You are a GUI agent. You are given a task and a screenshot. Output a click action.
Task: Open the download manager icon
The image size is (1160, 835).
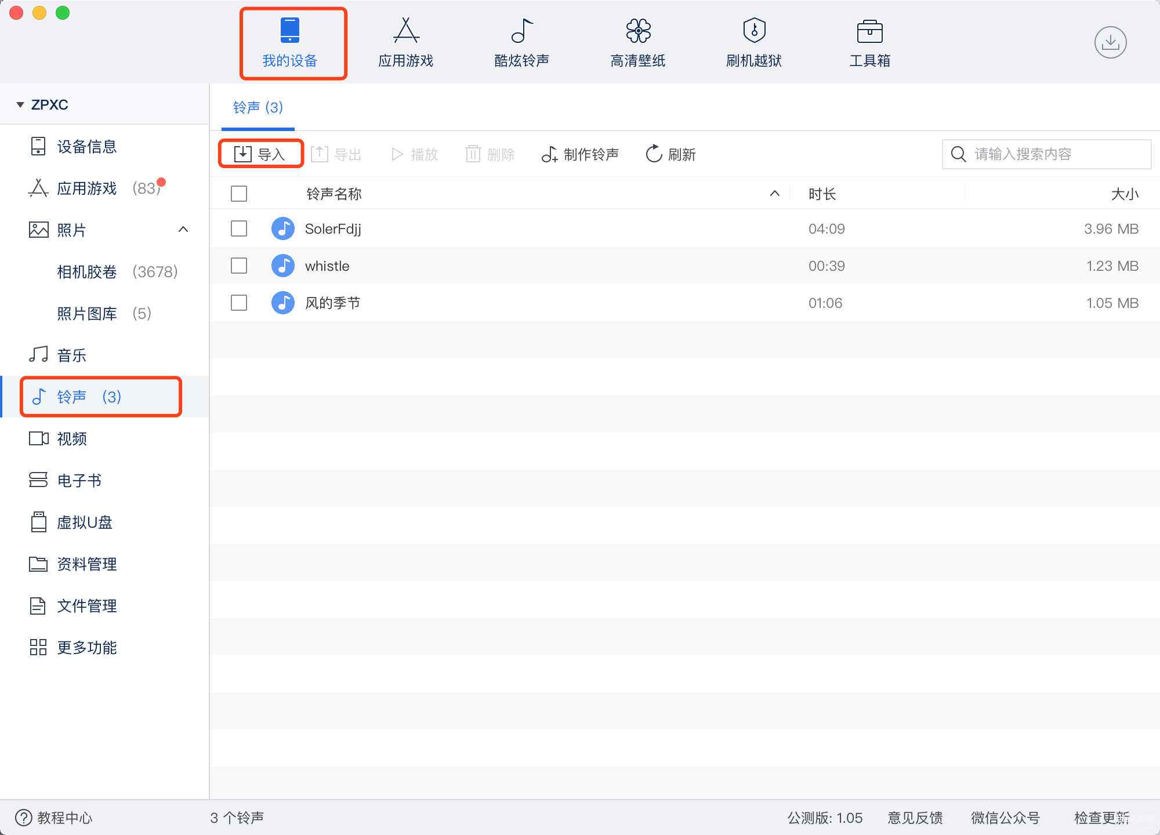(x=1110, y=42)
